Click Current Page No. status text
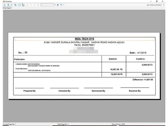This screenshot has width=168, height=126. coord(9,124)
